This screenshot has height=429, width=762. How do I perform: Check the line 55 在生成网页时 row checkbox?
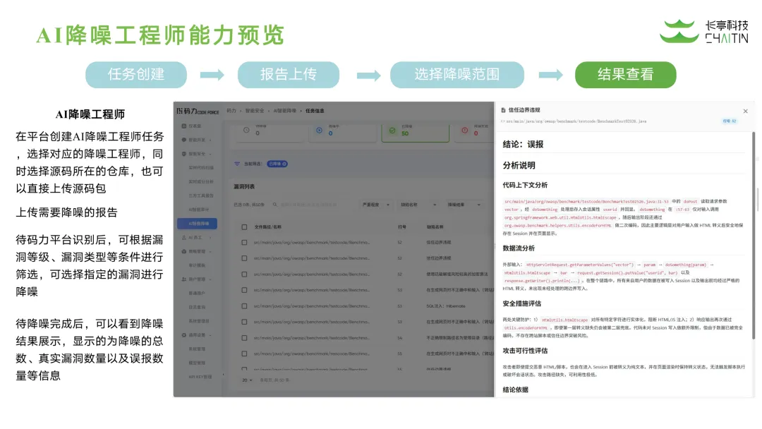(x=244, y=354)
